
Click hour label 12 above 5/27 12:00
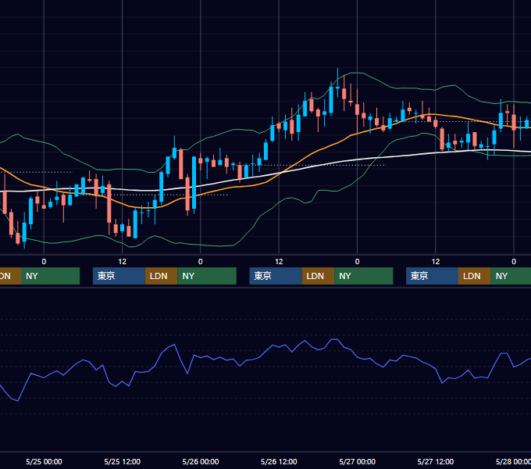pos(436,262)
